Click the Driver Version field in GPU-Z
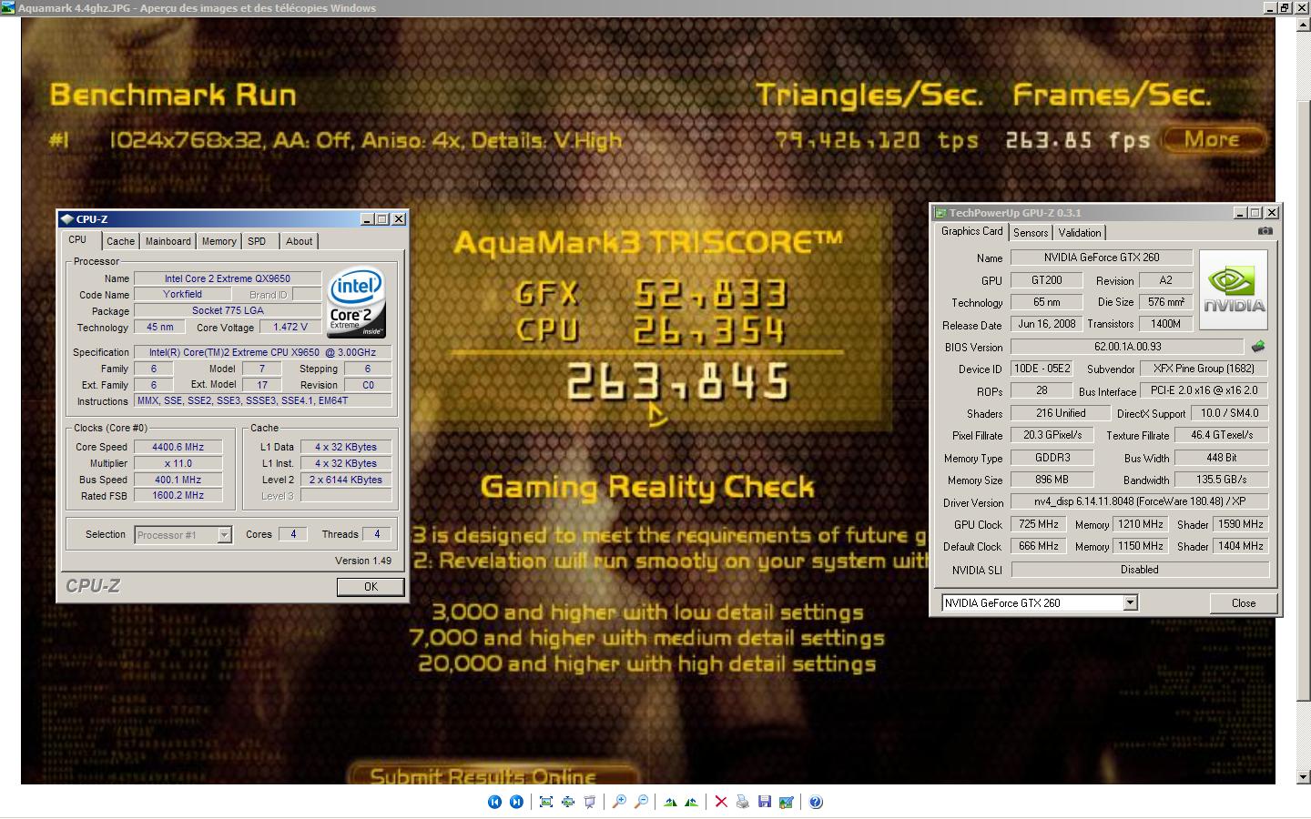The width and height of the screenshot is (1311, 819). [1140, 501]
